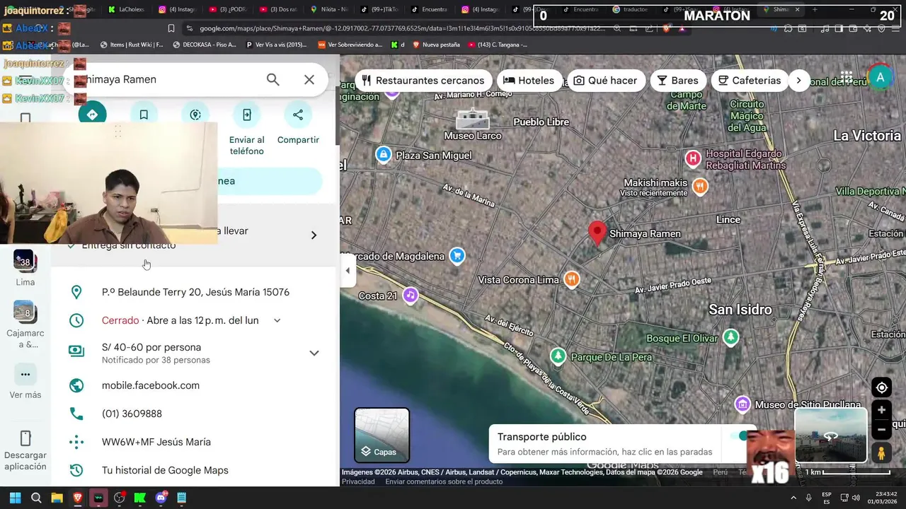Click the Parque De La Pera marker
This screenshot has height=509, width=906.
[x=558, y=356]
